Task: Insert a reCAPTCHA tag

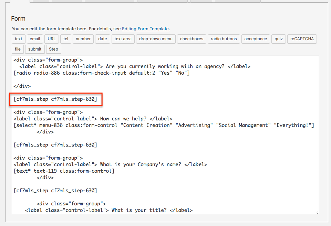Action: point(302,39)
